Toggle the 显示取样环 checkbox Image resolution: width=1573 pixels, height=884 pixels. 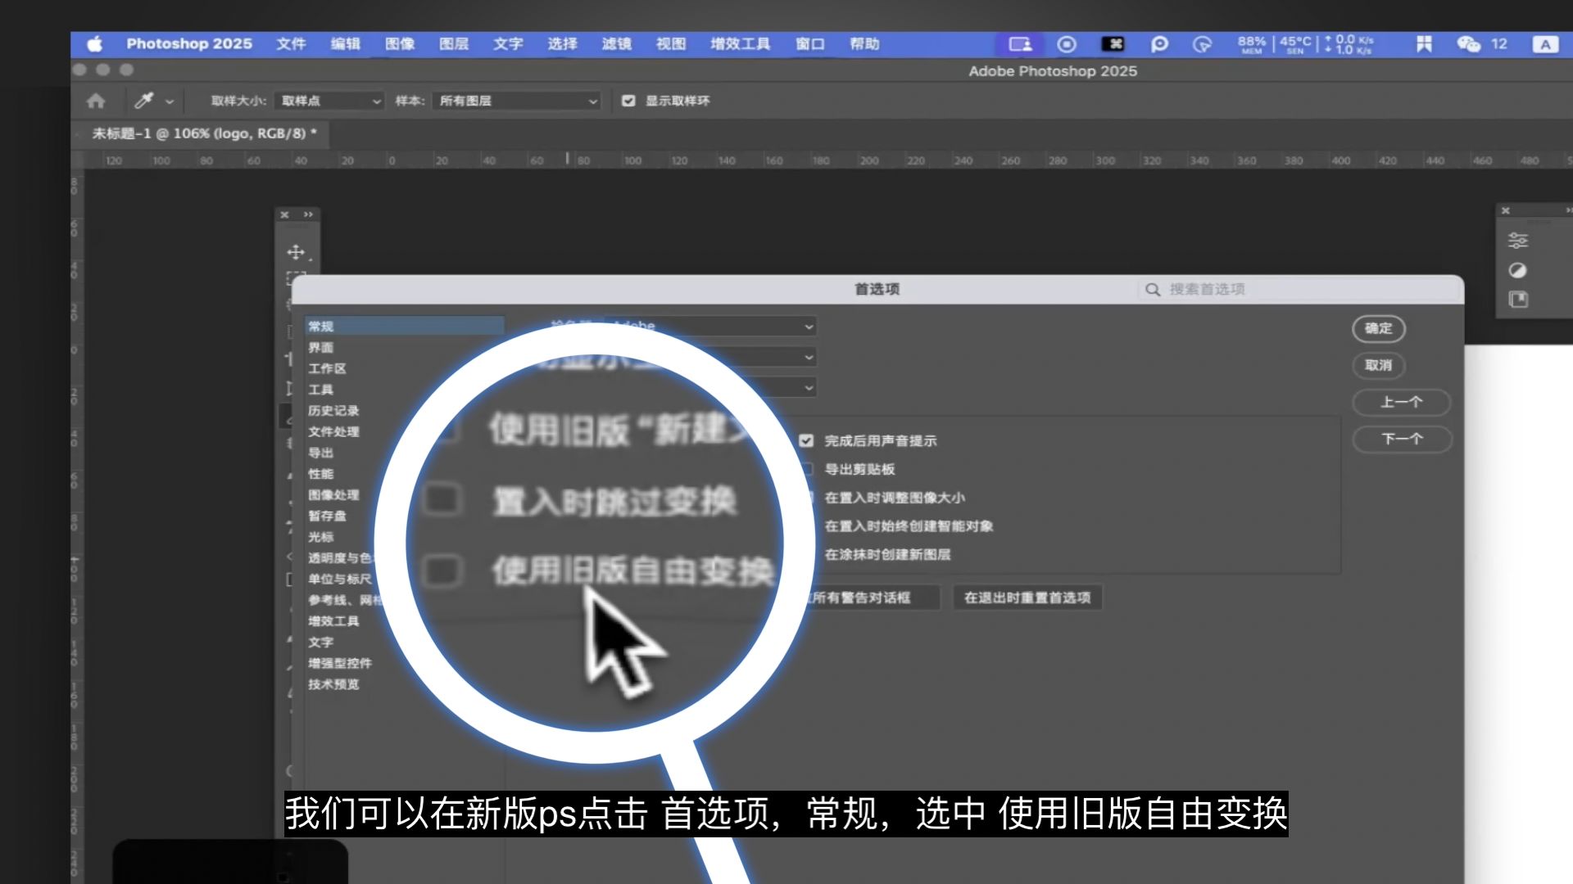coord(628,101)
